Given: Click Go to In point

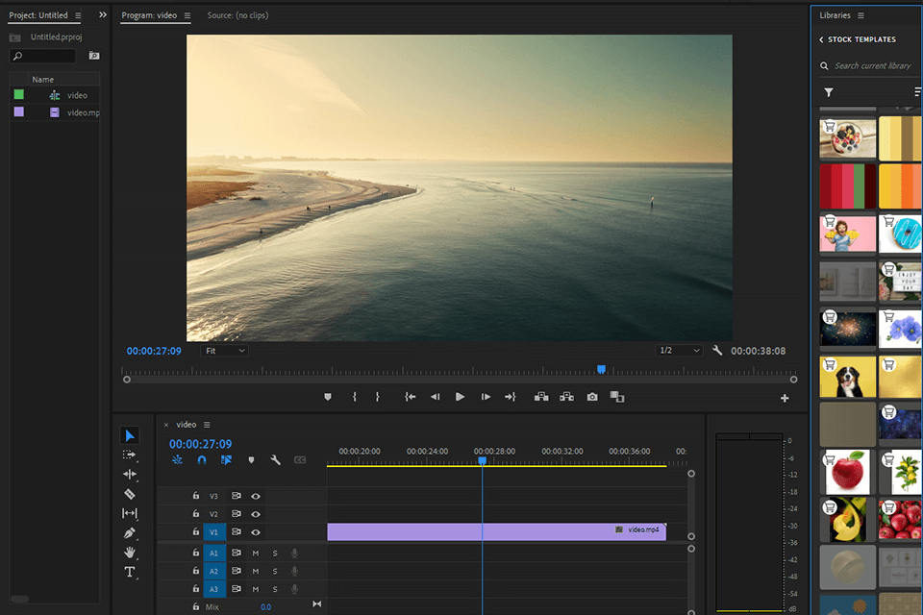Looking at the screenshot, I should (411, 397).
